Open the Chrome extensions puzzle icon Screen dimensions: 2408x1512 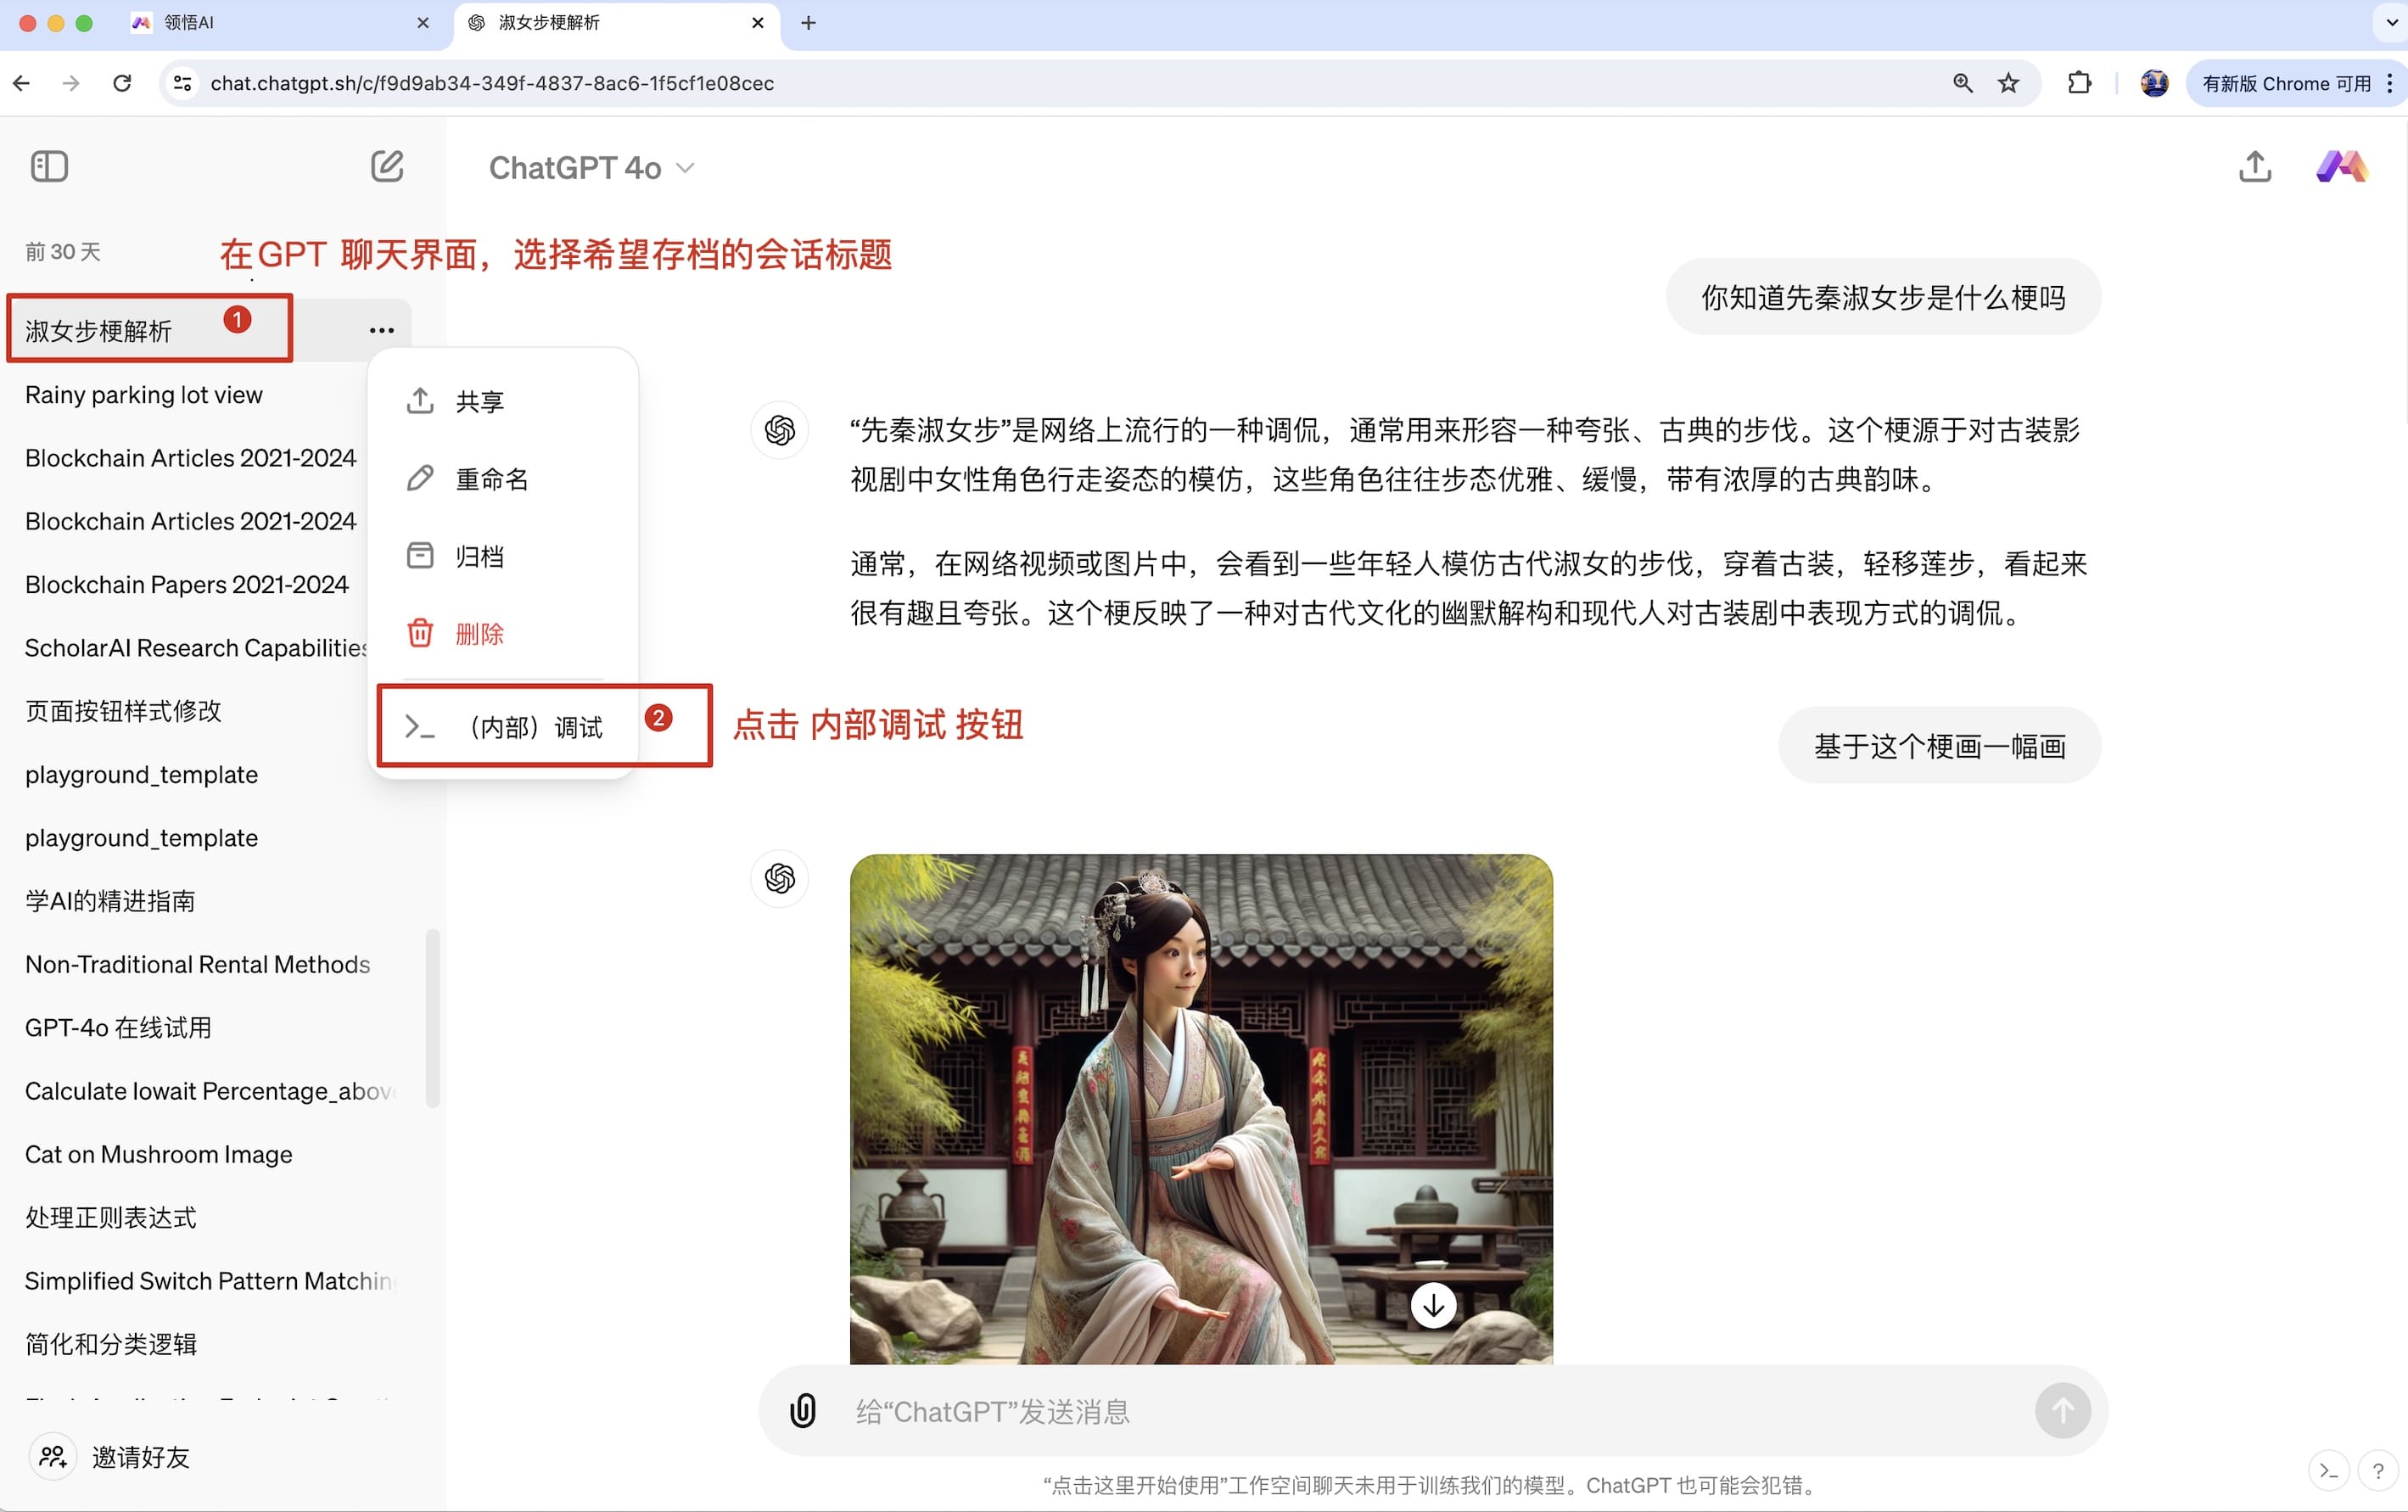(2079, 83)
